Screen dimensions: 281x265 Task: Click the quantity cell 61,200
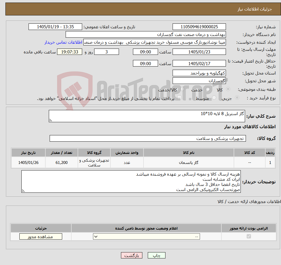(x=61, y=162)
